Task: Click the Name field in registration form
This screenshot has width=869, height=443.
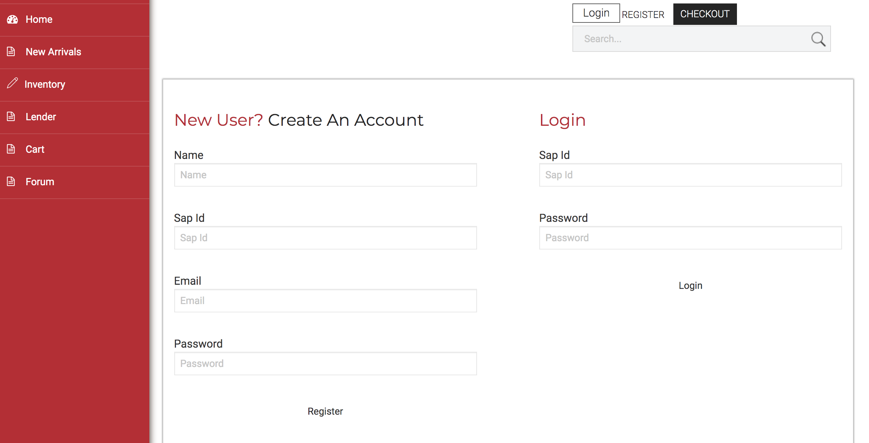Action: [325, 175]
